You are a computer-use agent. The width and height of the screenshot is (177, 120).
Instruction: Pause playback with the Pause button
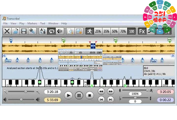[x=79, y=96]
